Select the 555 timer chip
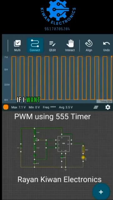 point(63,144)
